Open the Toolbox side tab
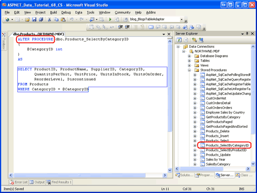The width and height of the screenshot is (257, 193). tap(4, 41)
